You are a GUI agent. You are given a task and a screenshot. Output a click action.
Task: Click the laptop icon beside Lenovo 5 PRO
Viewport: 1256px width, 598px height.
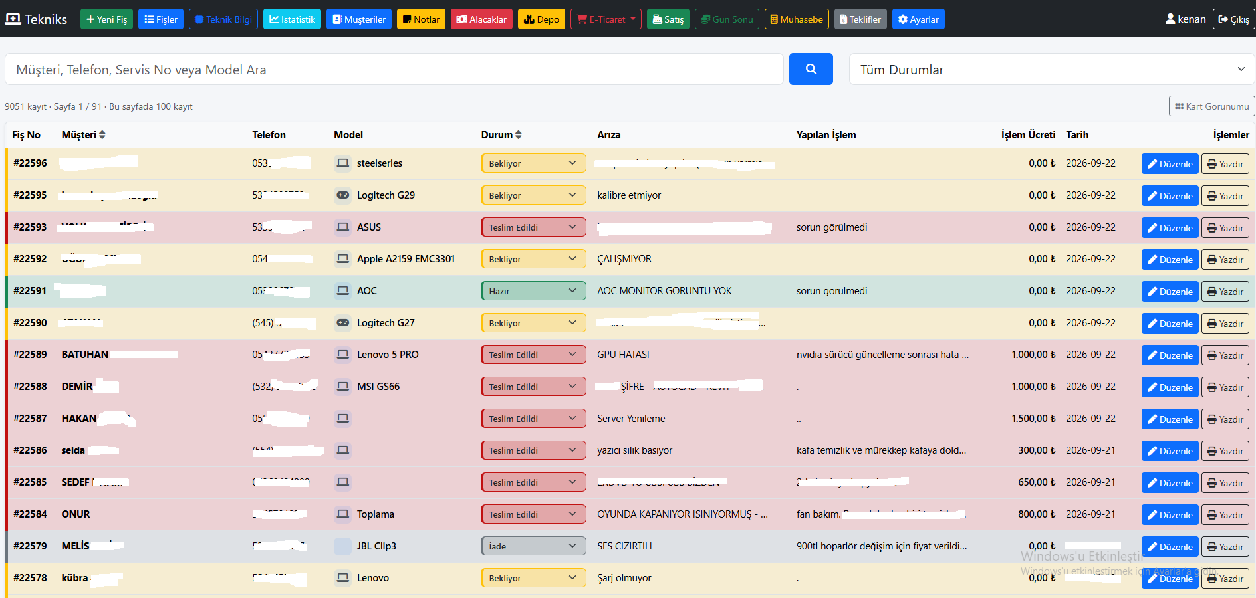pyautogui.click(x=342, y=355)
